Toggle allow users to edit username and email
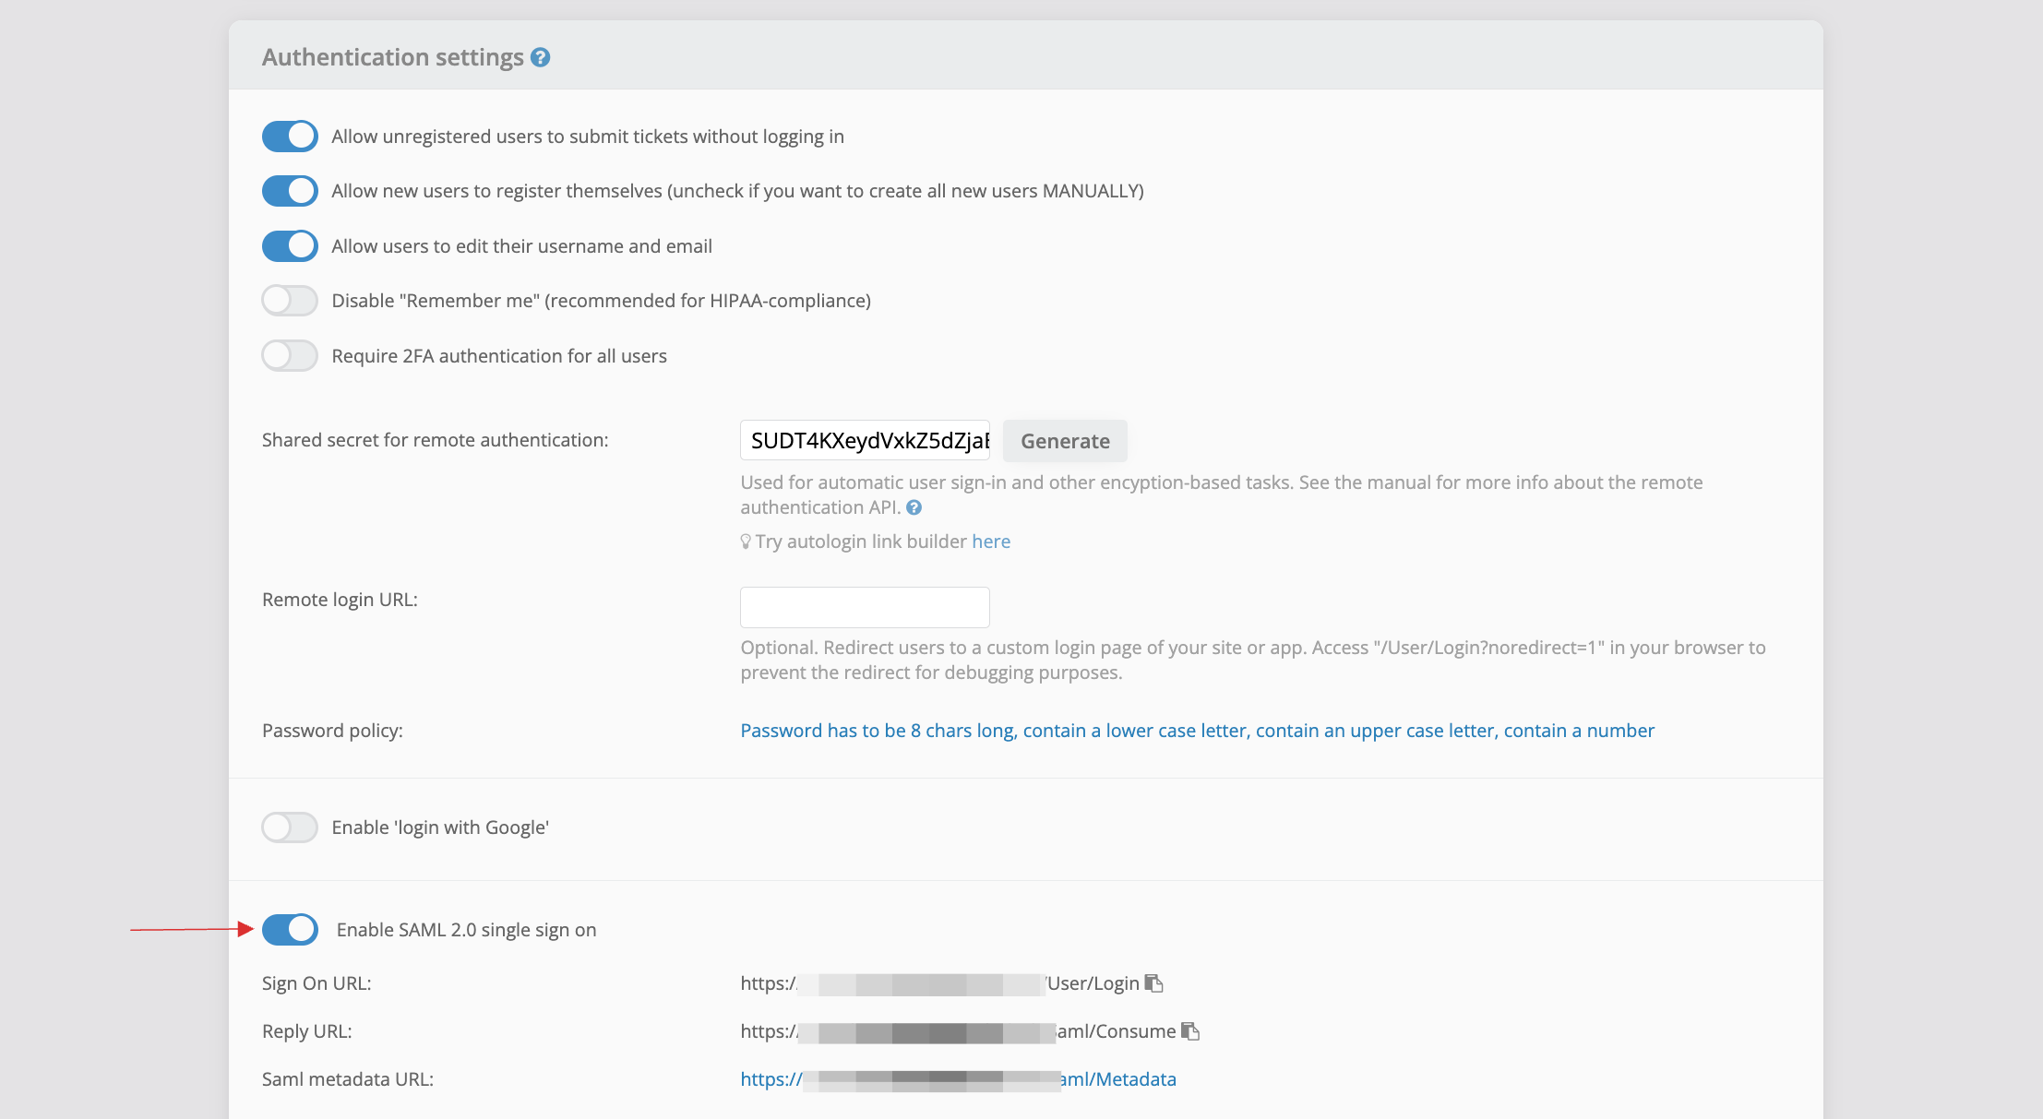2043x1119 pixels. pos(290,246)
